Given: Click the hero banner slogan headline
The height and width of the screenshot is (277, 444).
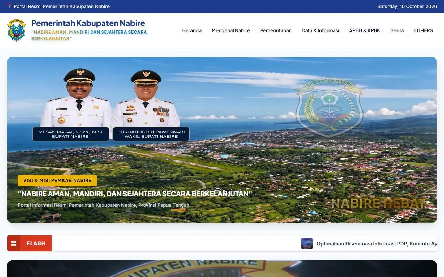Looking at the screenshot, I should 135,194.
